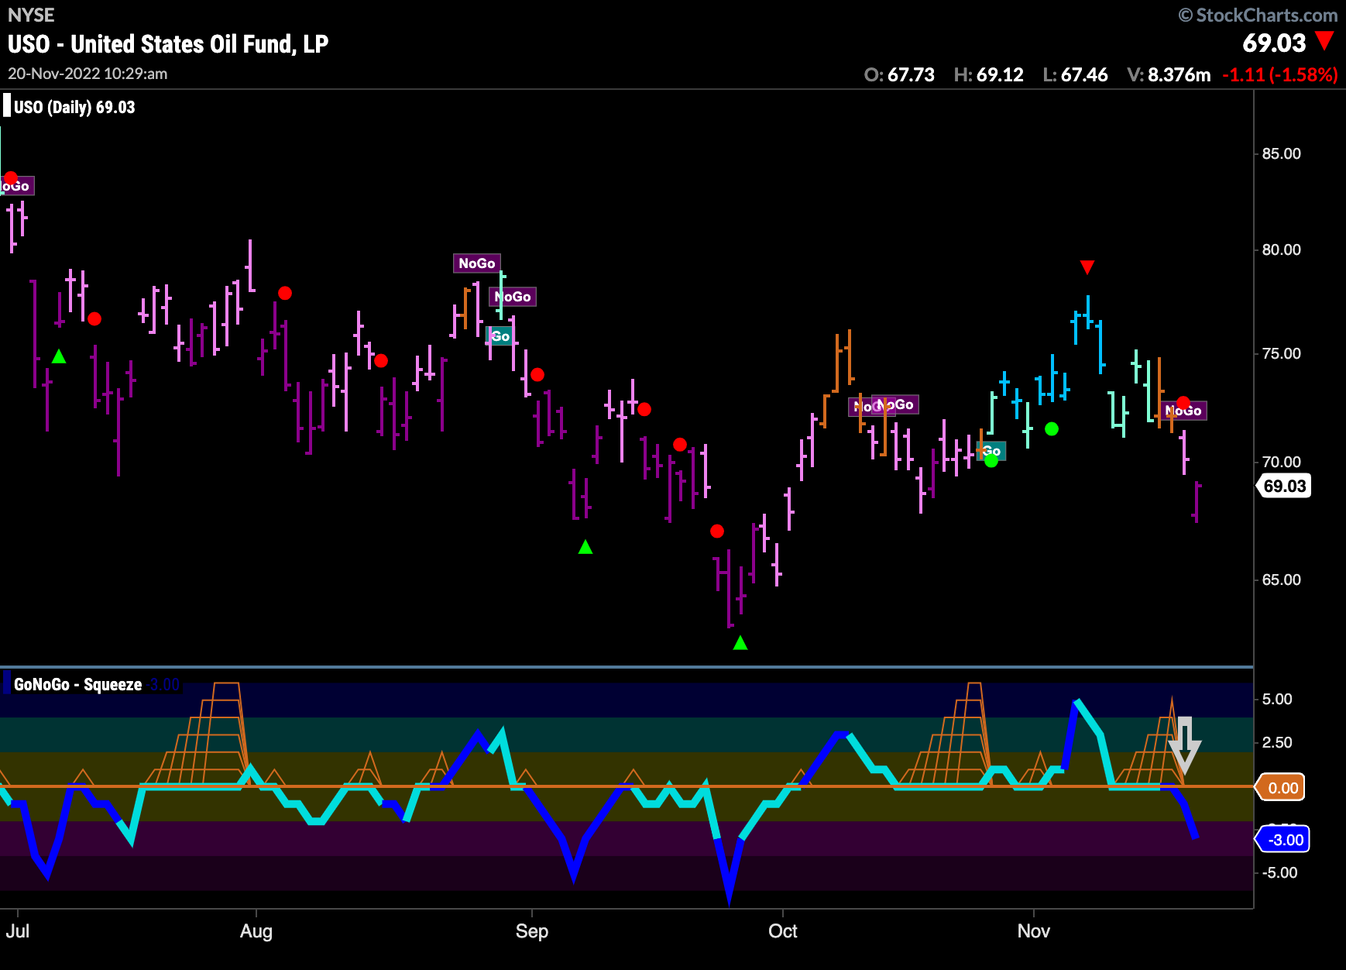Viewport: 1346px width, 970px height.
Task: Click the NYSE exchange label
Action: point(31,15)
